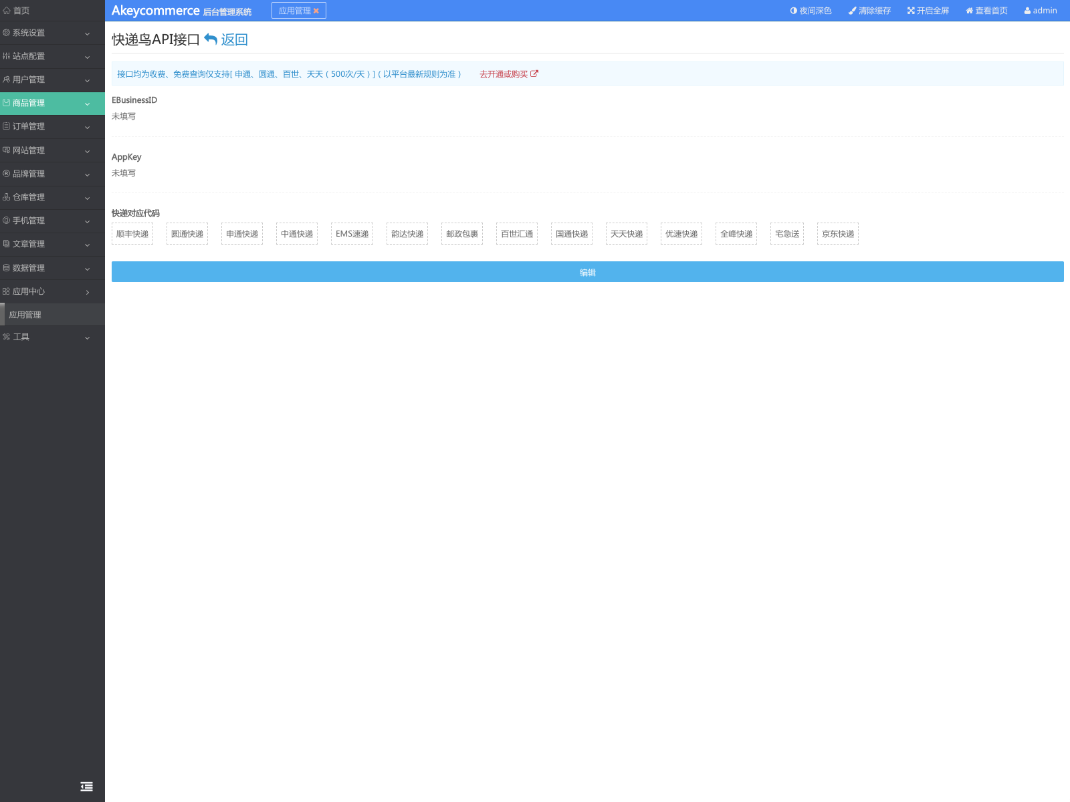1070x802 pixels.
Task: Collapse the sidebar with the bottom menu icon
Action: click(x=87, y=787)
